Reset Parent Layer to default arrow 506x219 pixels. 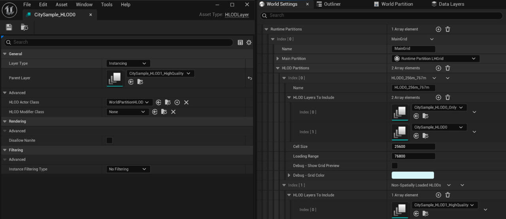pos(250,78)
